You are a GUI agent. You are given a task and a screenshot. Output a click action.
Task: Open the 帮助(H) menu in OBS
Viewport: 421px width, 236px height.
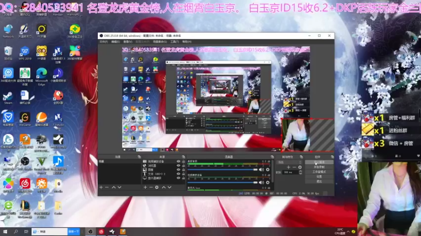point(187,42)
